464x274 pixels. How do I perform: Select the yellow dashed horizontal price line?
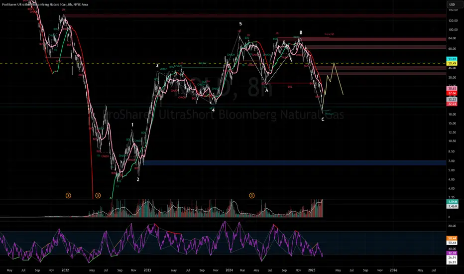click(x=223, y=63)
